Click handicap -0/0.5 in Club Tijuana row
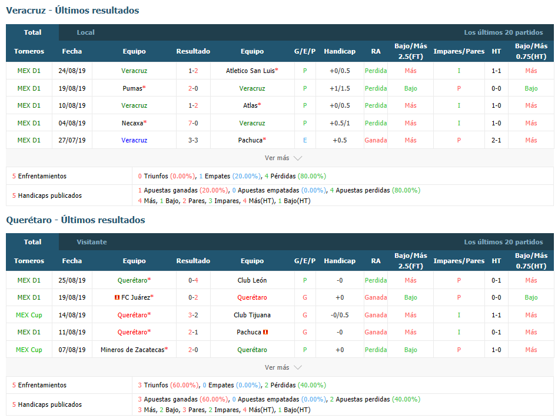This screenshot has height=418, width=558. coord(340,315)
